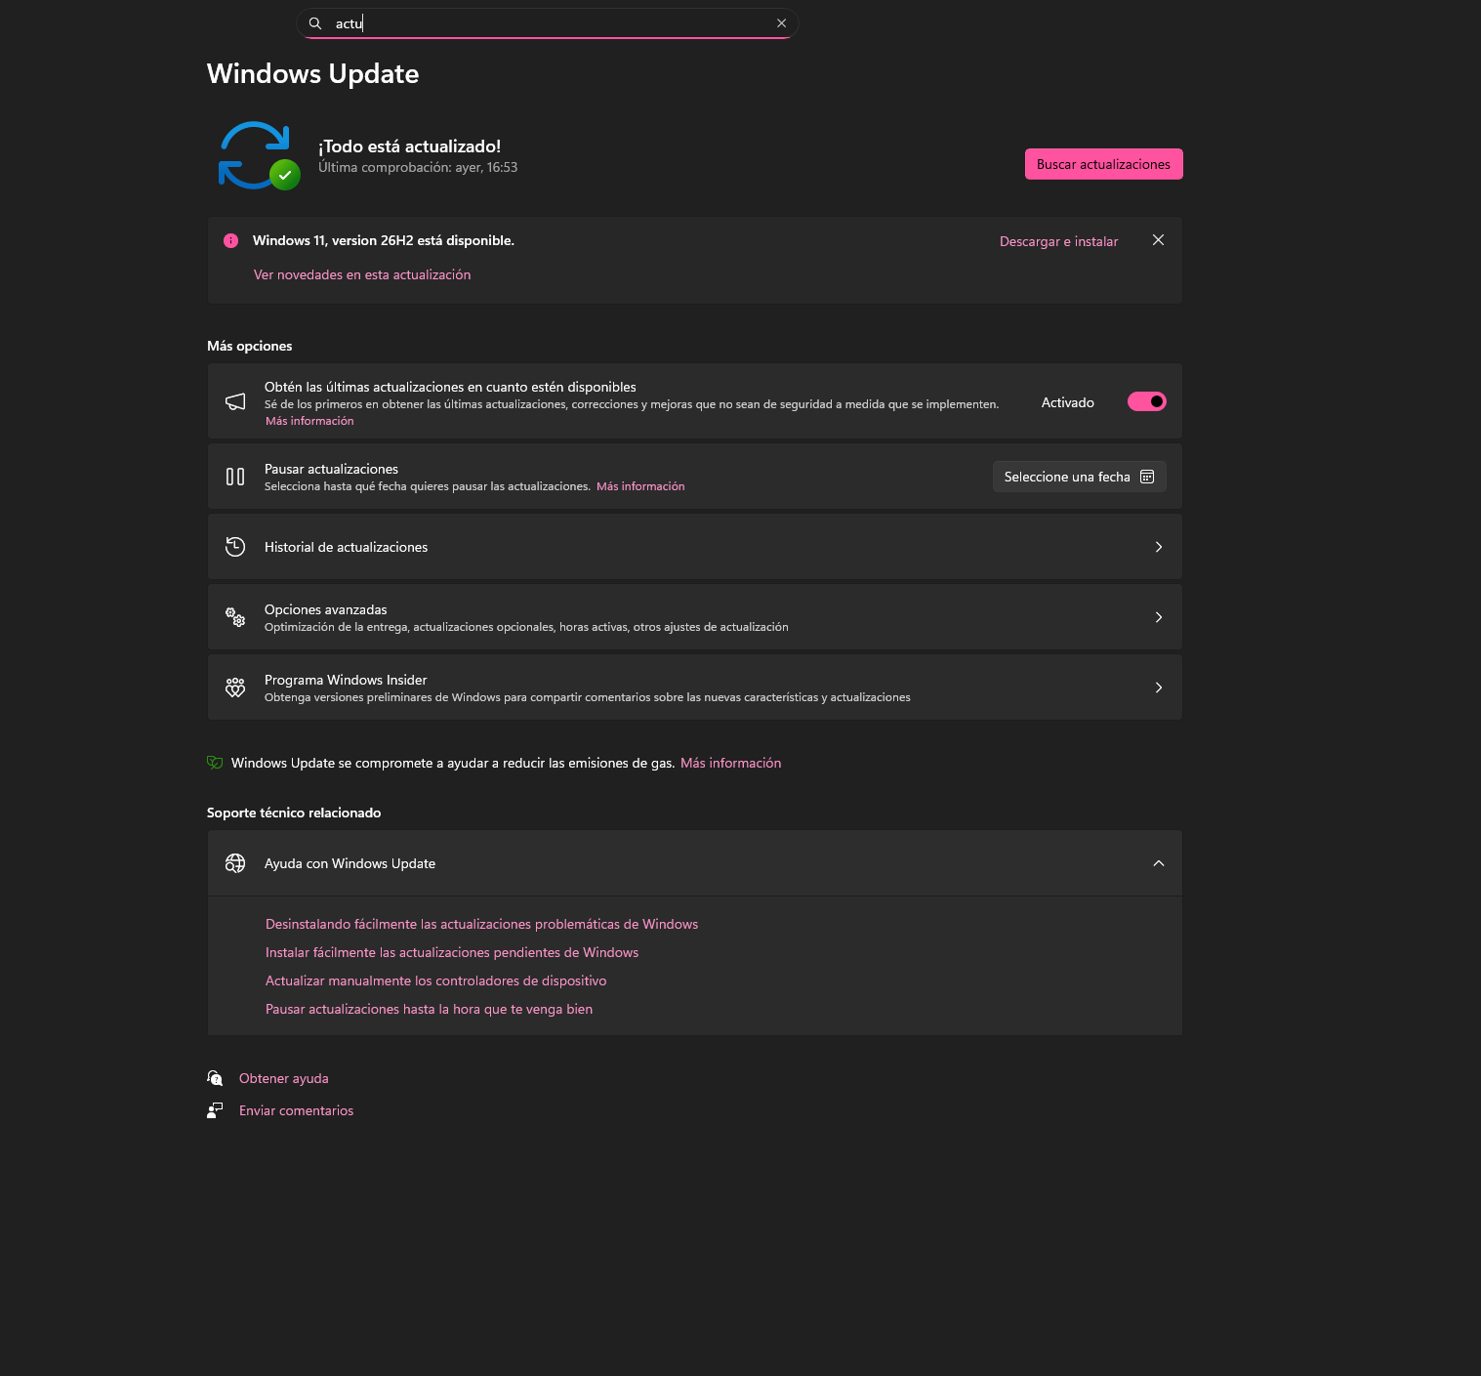Image resolution: width=1481 pixels, height=1376 pixels.
Task: Open Historial de actualizaciones chevron
Action: click(x=1159, y=547)
